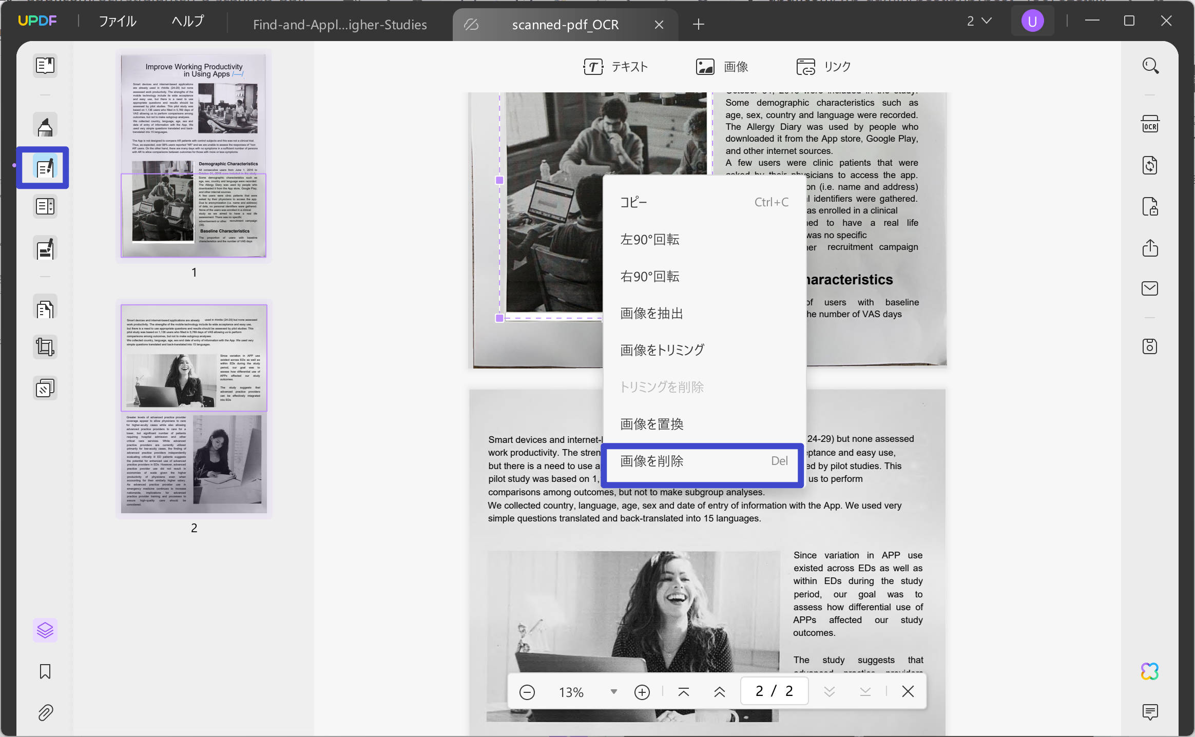
Task: Open the Reader mode icon in sidebar
Action: click(45, 66)
